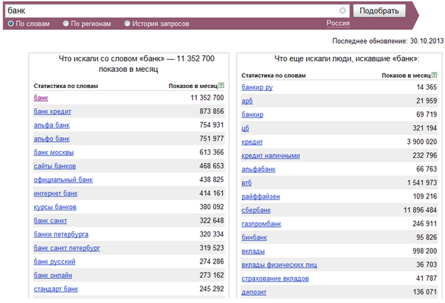Viewport: 445px width, 303px height.
Task: Click the 'Подобрать' button
Action: coord(379,11)
